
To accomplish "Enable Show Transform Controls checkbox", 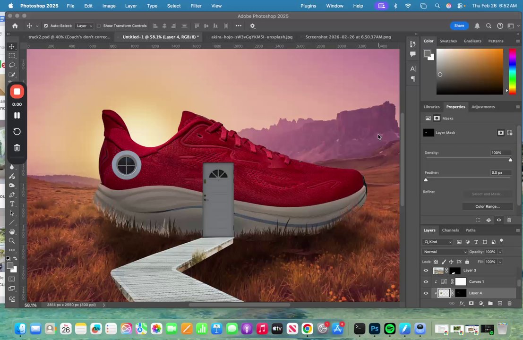I will click(x=99, y=26).
